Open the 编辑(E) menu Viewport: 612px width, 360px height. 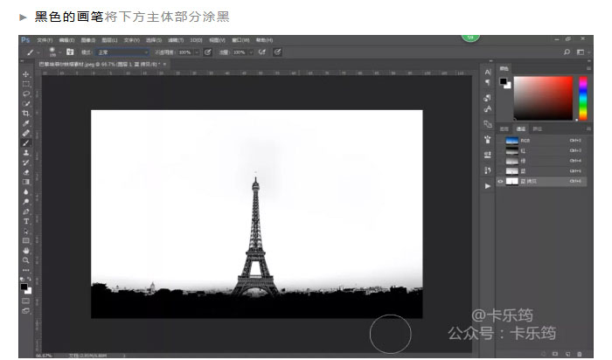point(66,40)
